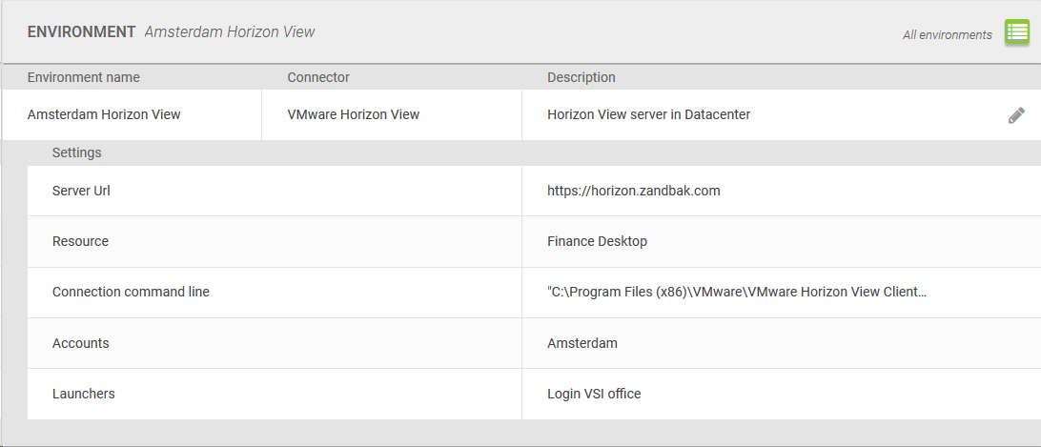
Task: Click the Finance Desktop resource value
Action: tap(597, 242)
